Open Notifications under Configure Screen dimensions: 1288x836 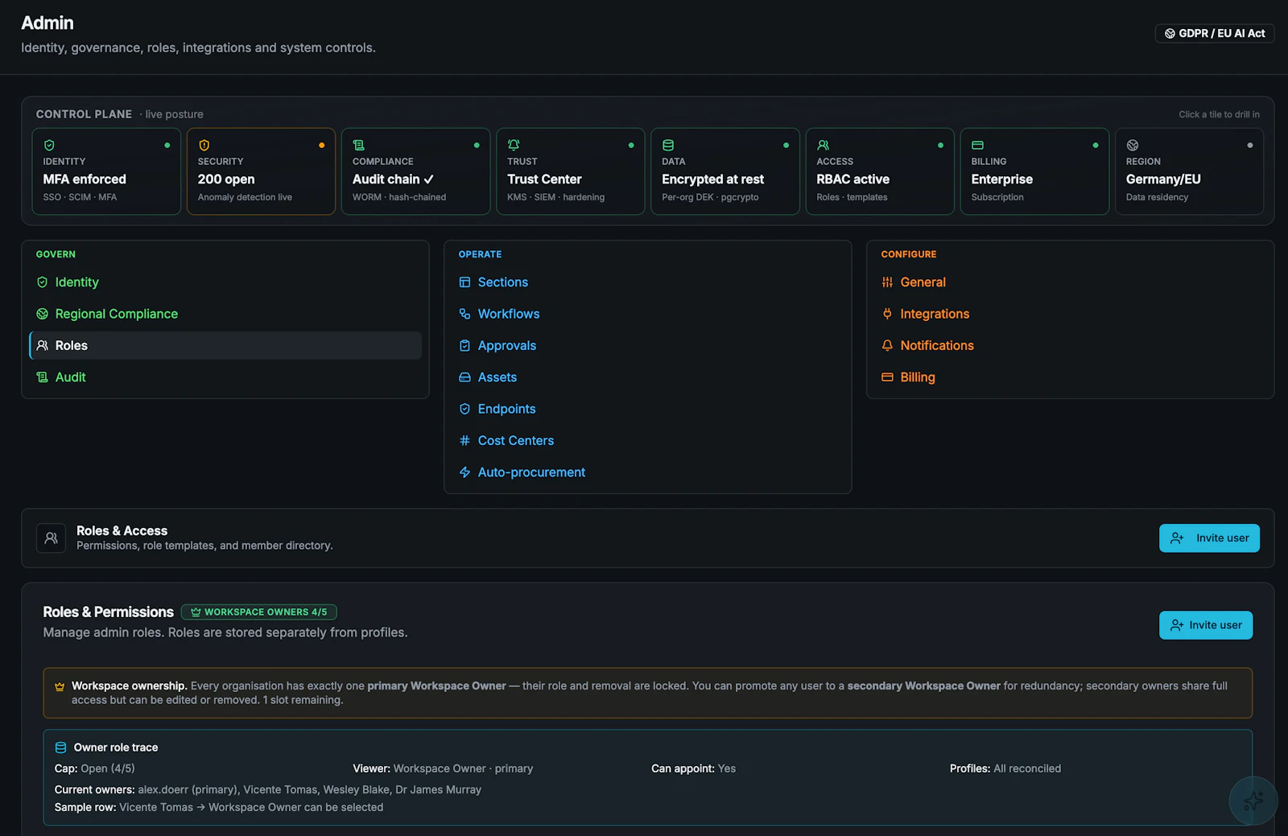(1071, 345)
